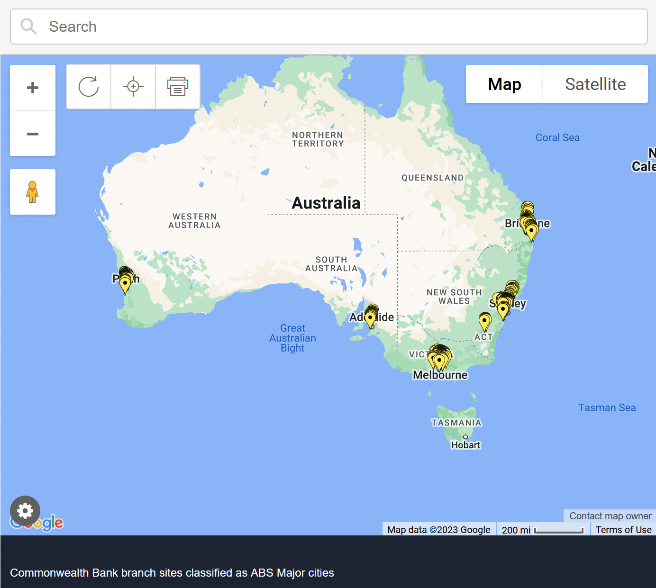656x588 pixels.
Task: Click the locate-me crosshair icon
Action: pos(133,86)
